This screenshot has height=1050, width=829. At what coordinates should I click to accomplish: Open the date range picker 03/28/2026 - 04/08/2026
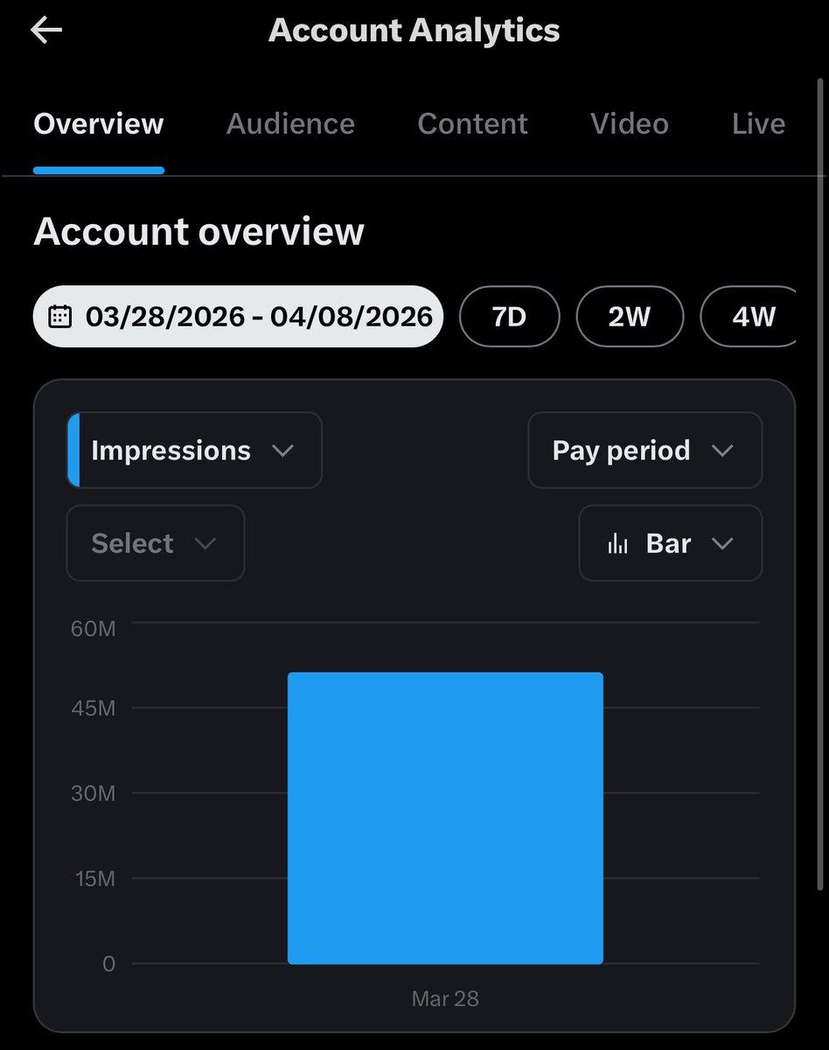[238, 316]
